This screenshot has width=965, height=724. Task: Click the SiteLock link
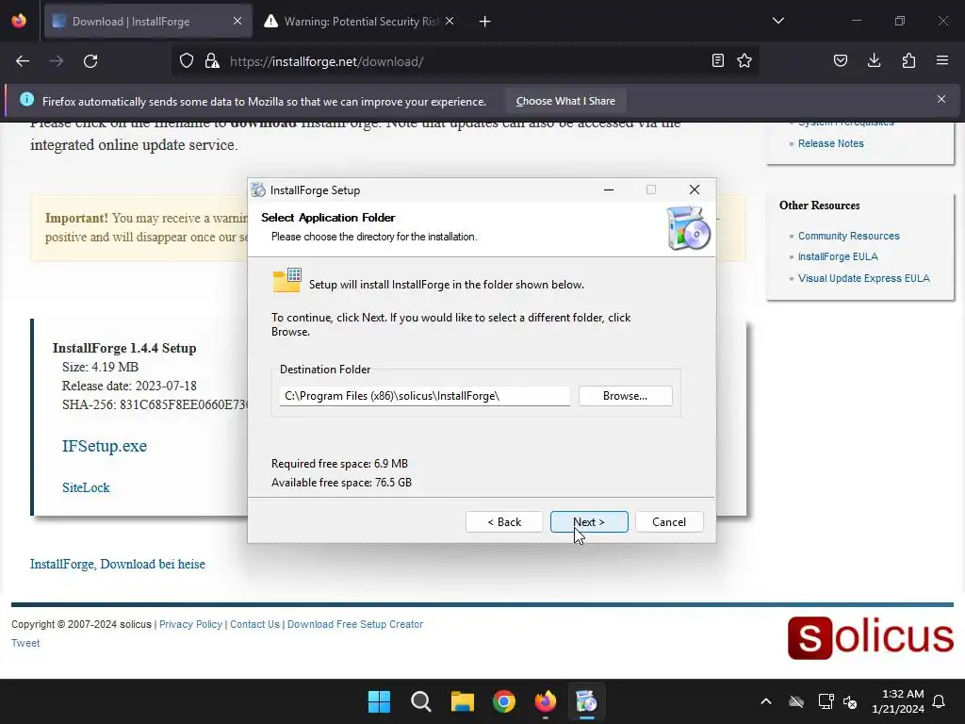tap(86, 487)
